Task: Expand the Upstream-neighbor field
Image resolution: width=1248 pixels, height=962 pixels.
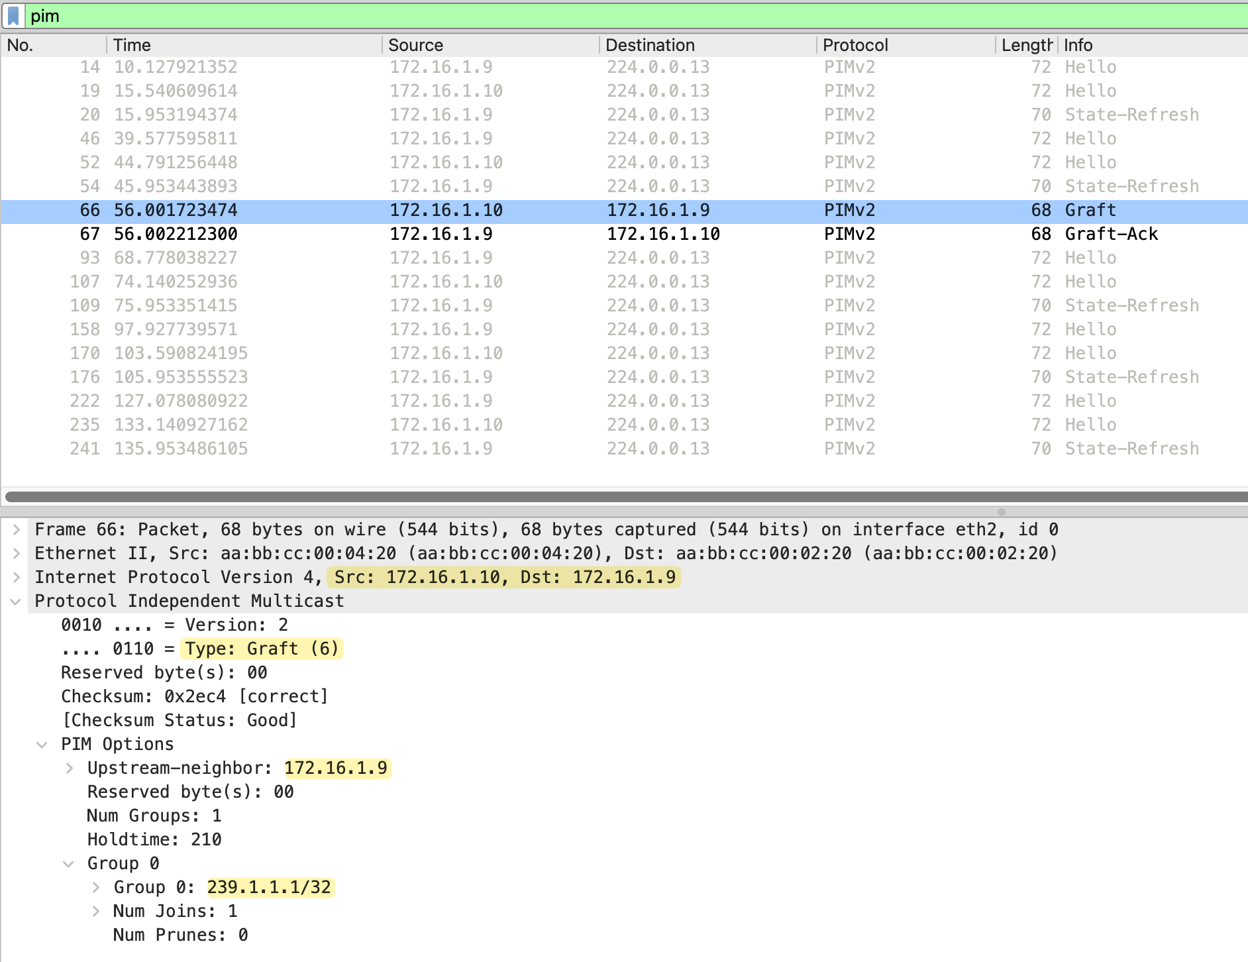Action: [70, 768]
